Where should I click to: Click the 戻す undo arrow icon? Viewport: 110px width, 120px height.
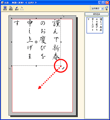click(17, 9)
